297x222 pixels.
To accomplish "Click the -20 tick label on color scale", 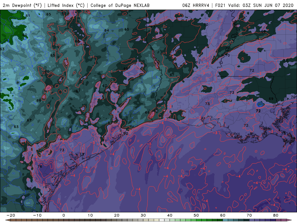I will tap(11, 215).
